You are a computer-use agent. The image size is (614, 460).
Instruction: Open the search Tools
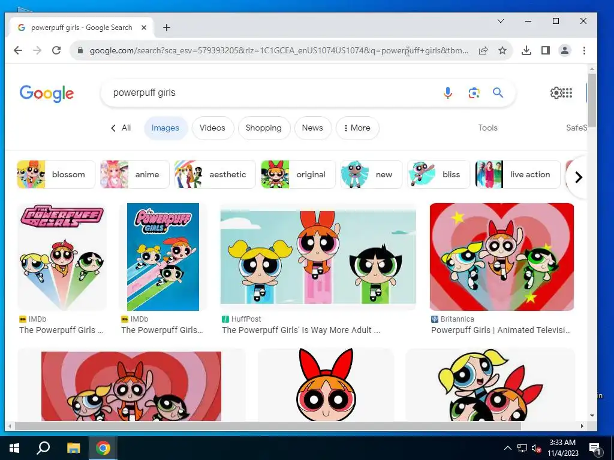coord(487,128)
